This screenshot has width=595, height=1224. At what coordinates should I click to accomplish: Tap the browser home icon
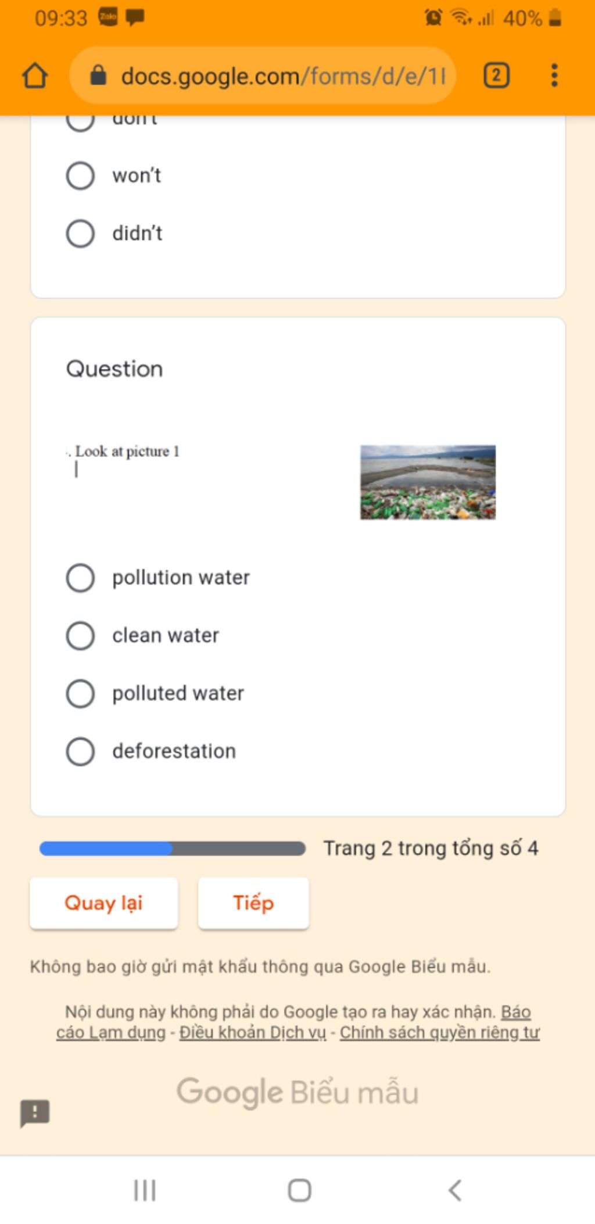(x=35, y=76)
